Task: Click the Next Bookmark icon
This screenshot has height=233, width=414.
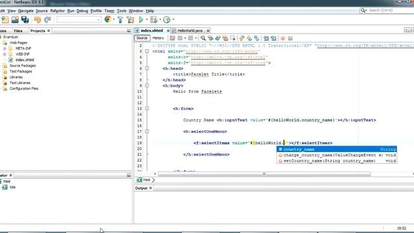Action: pos(249,38)
